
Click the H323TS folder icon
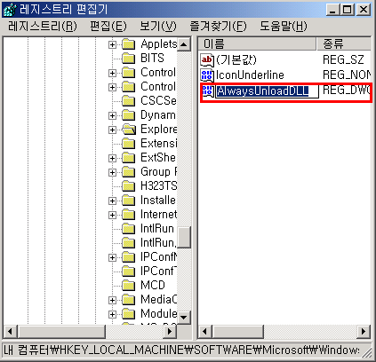[129, 186]
